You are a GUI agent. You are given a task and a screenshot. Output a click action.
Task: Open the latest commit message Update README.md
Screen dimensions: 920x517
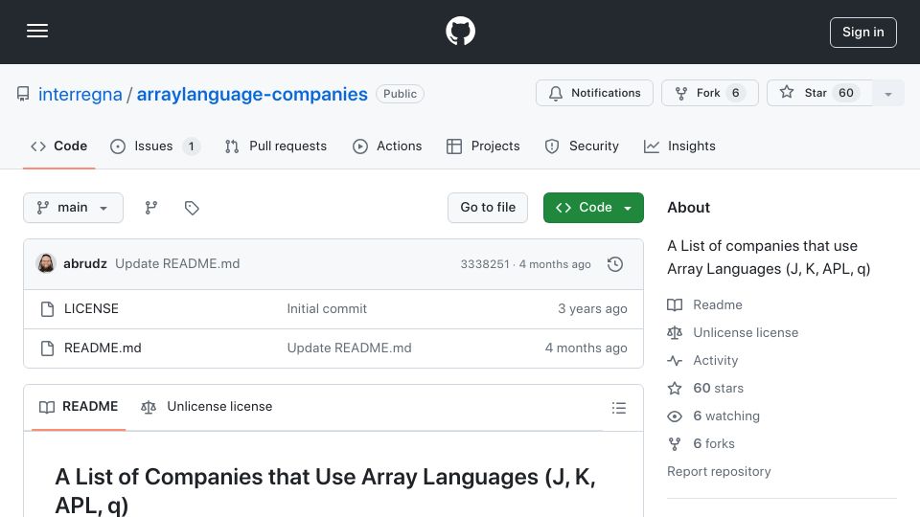177,264
